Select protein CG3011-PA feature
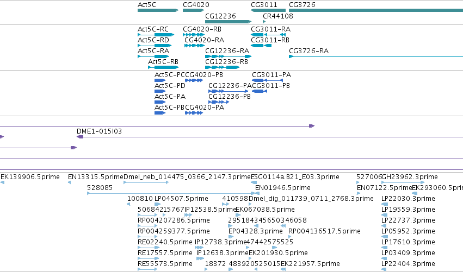Image resolution: width=463 pixels, height=272 pixels. coord(267,80)
